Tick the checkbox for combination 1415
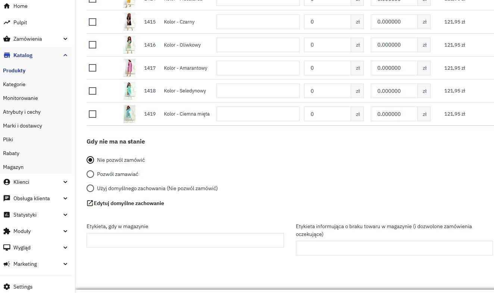This screenshot has height=293, width=494. click(x=93, y=22)
